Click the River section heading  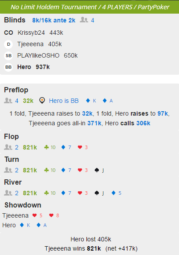pyautogui.click(x=13, y=182)
